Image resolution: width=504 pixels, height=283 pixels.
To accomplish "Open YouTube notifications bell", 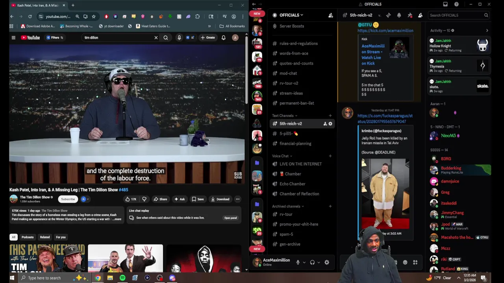I will [x=224, y=38].
